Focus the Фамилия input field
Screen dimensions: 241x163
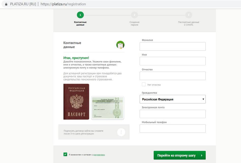point(172,46)
